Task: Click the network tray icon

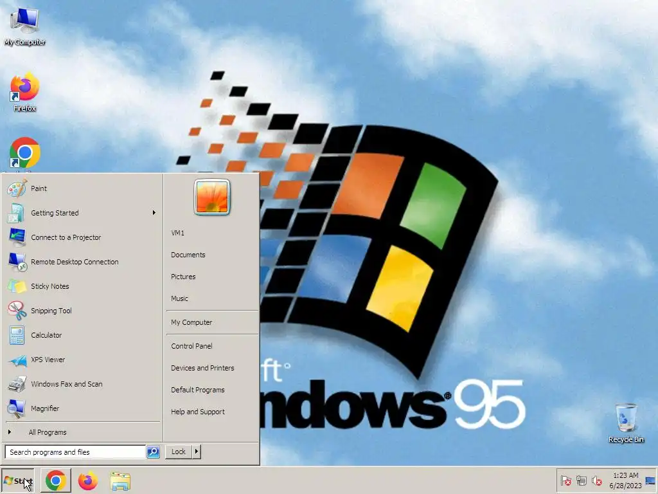Action: point(581,480)
